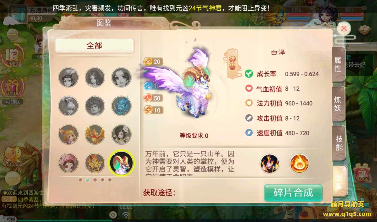Close the 图鉴 panel with red X

[344, 28]
